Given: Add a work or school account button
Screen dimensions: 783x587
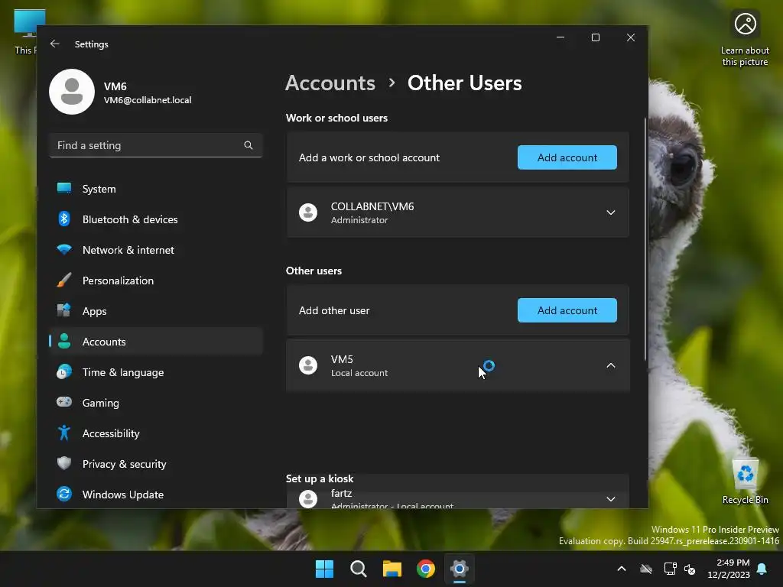Looking at the screenshot, I should coord(567,157).
